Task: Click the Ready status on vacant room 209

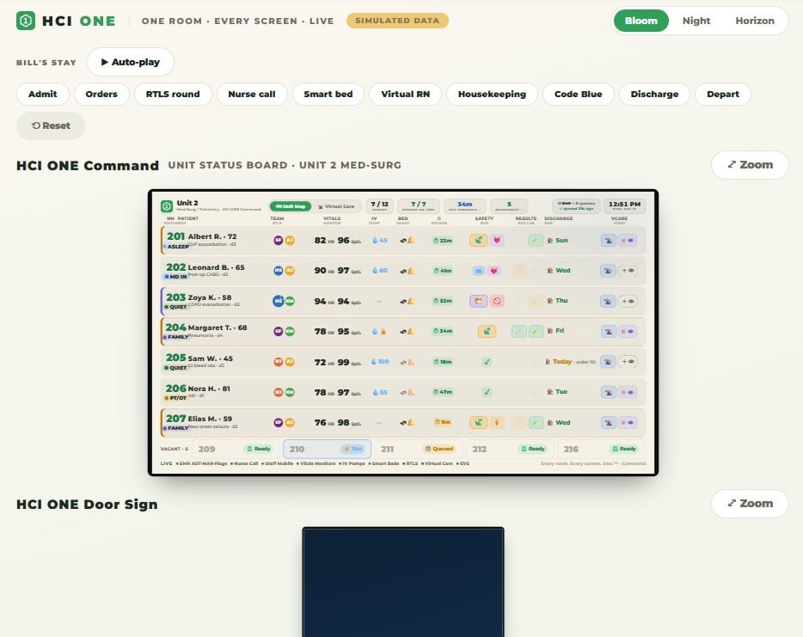Action: coord(259,449)
